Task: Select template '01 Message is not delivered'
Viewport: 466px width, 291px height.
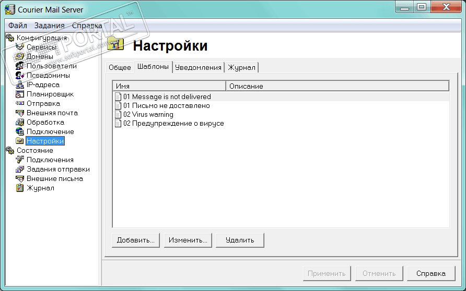Action: tap(167, 96)
